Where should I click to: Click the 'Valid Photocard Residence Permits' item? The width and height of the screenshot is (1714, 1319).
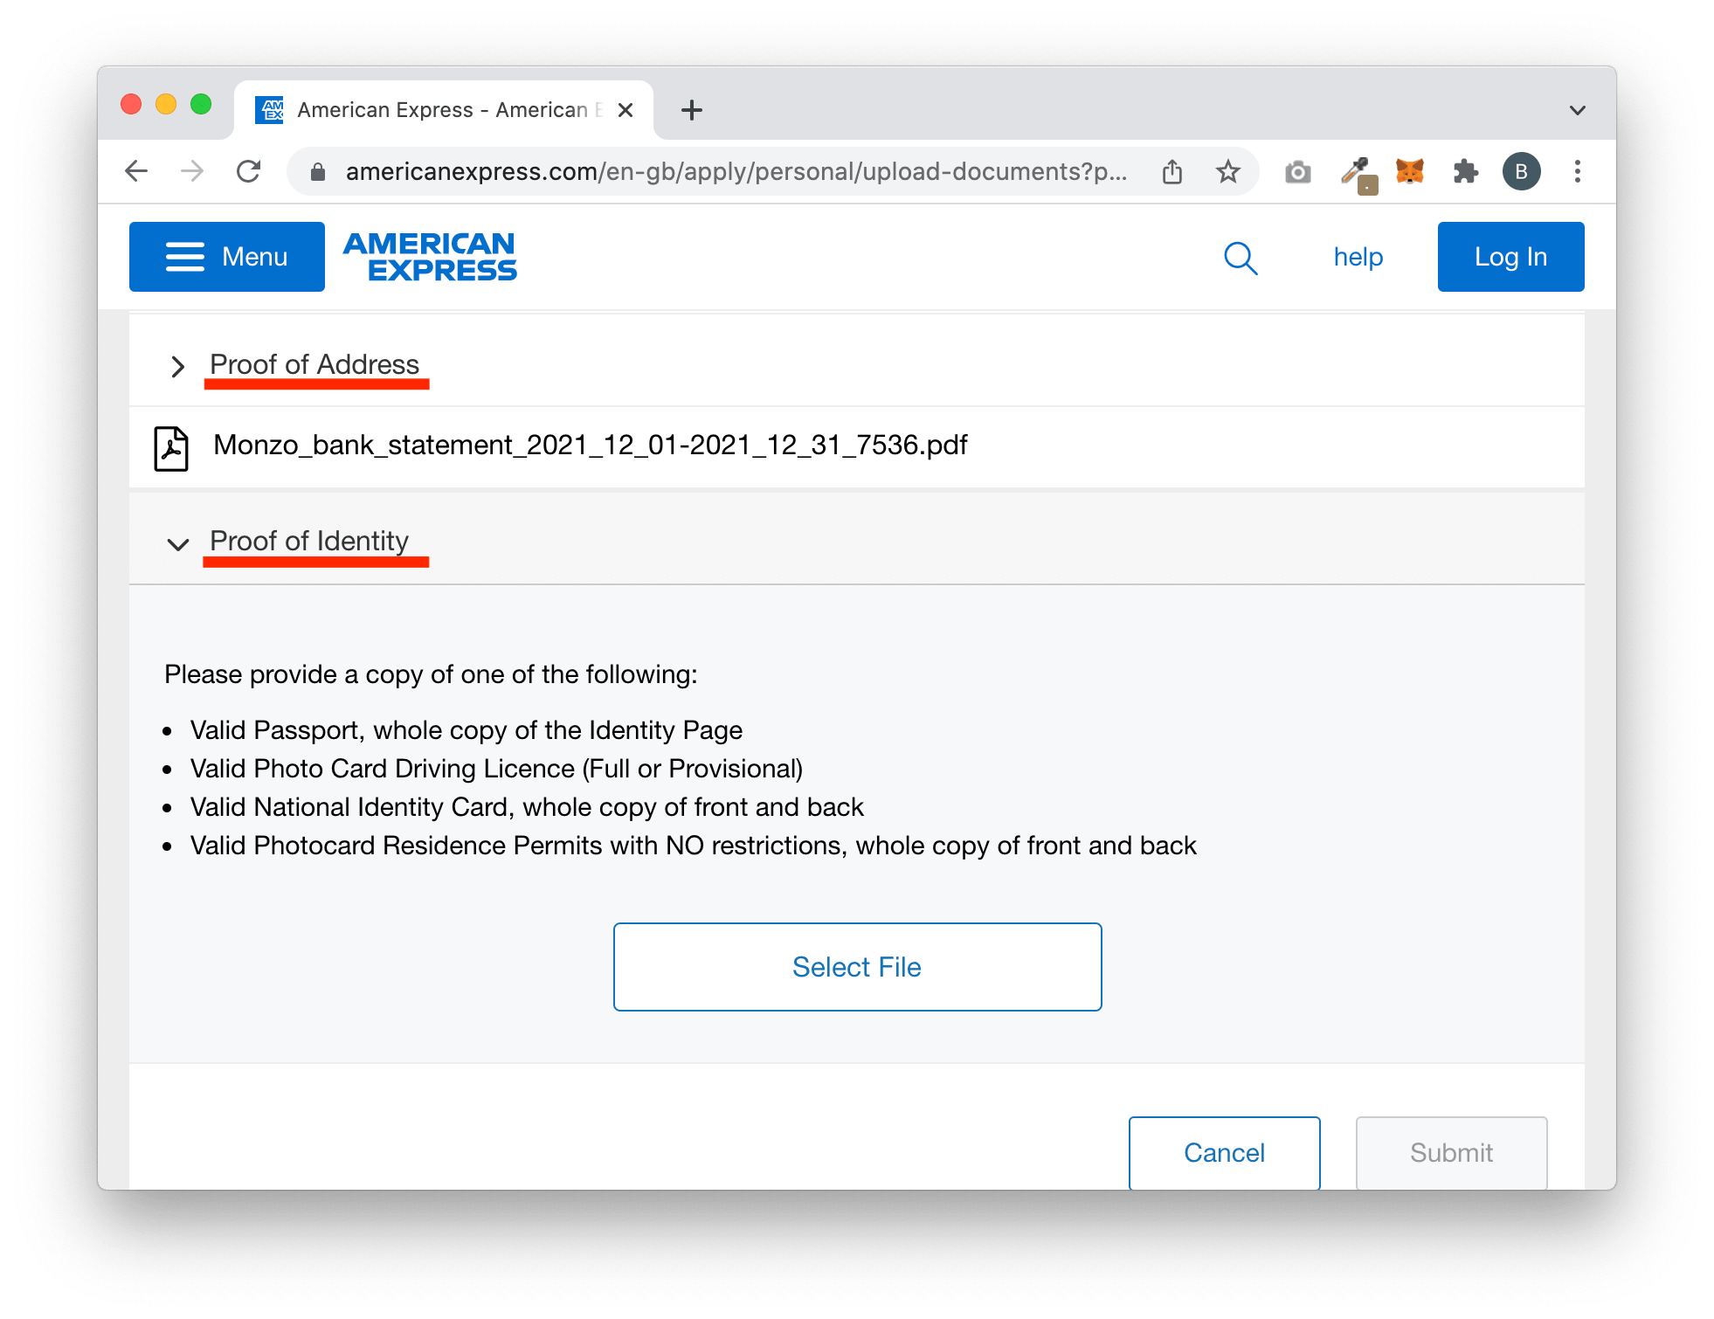pos(693,845)
